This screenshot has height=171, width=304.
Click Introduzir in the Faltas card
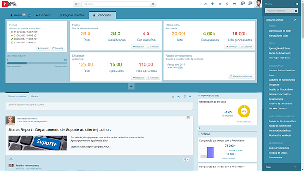click(138, 47)
